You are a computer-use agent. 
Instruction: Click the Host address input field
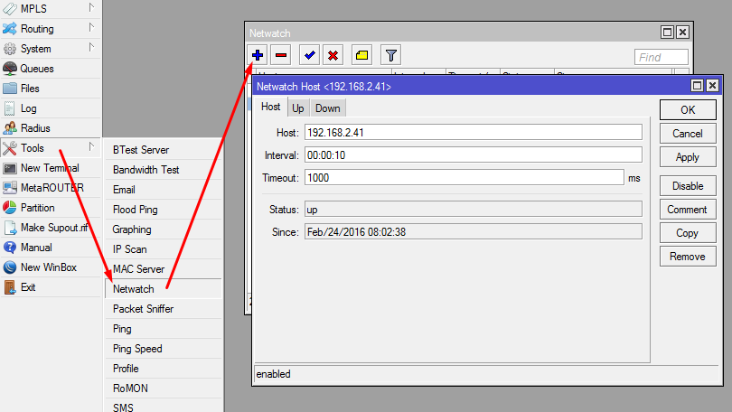pyautogui.click(x=474, y=133)
